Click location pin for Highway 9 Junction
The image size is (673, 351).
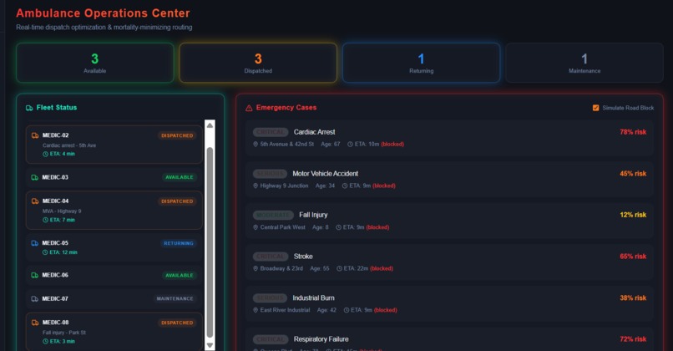click(x=256, y=186)
